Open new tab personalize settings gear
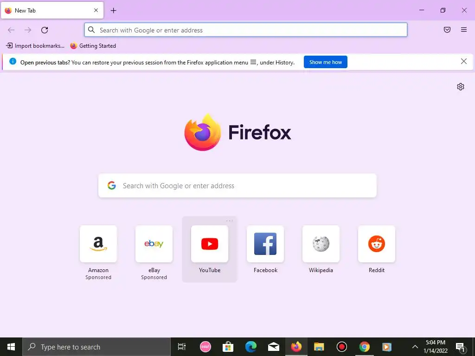475x356 pixels. click(x=461, y=87)
